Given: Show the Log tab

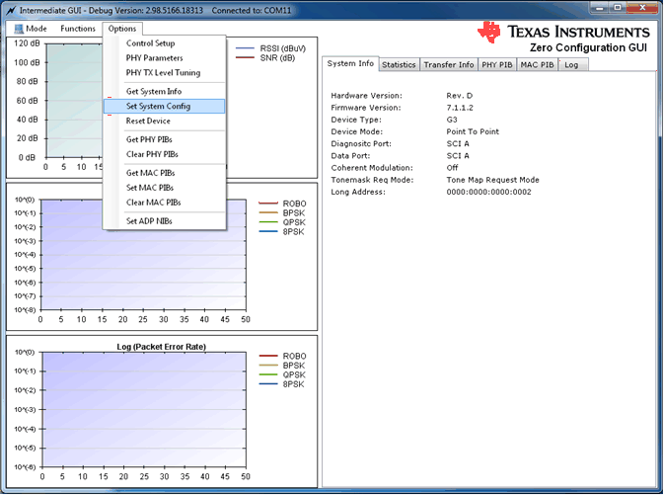Looking at the screenshot, I should pos(571,64).
